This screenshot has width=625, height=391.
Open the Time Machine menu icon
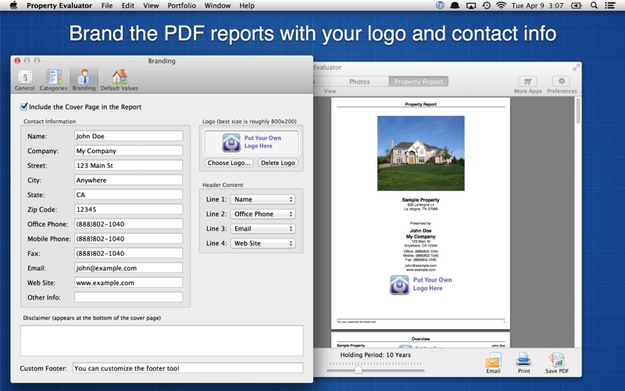(486, 5)
